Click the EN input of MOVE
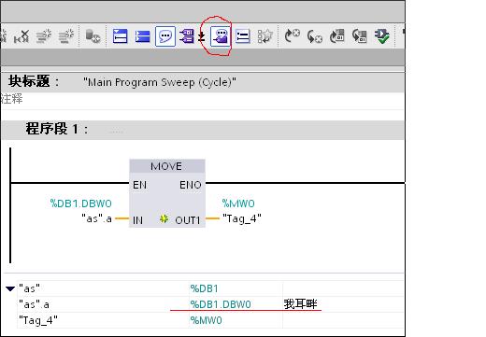The height and width of the screenshot is (337, 486). (139, 185)
